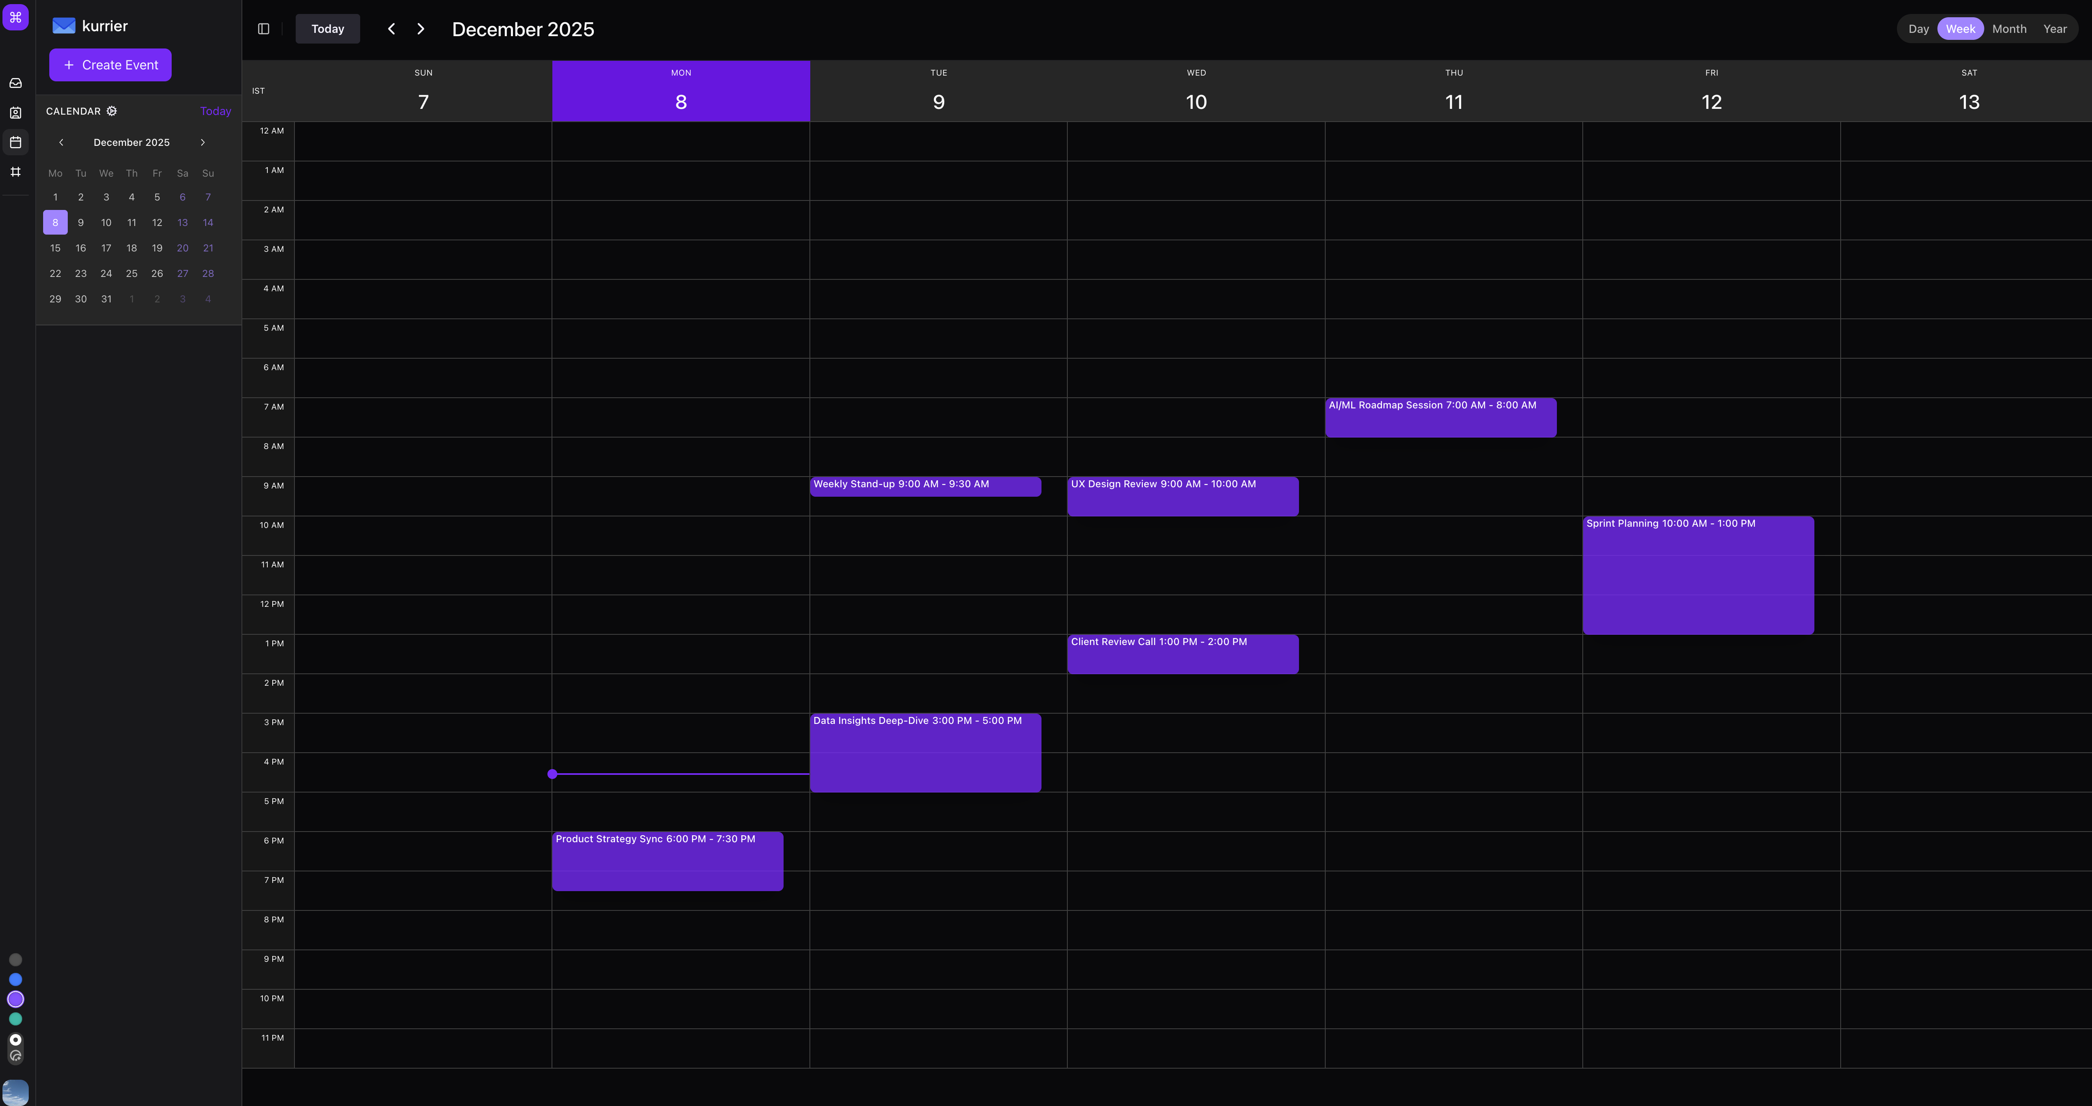Enable light mode with the sun toggle
The image size is (2092, 1106).
pyautogui.click(x=16, y=1039)
